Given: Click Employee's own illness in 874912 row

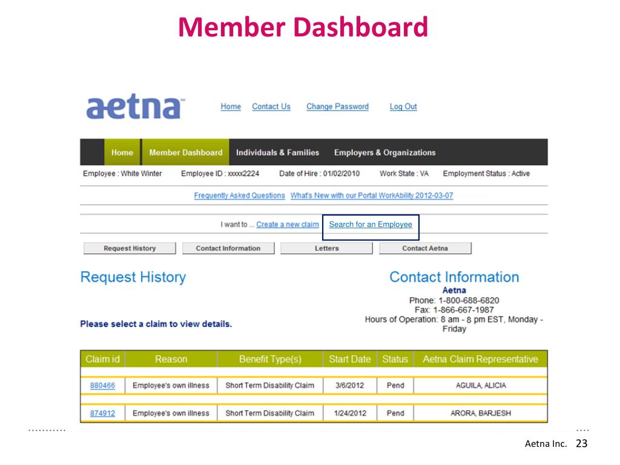Looking at the screenshot, I should click(171, 413).
